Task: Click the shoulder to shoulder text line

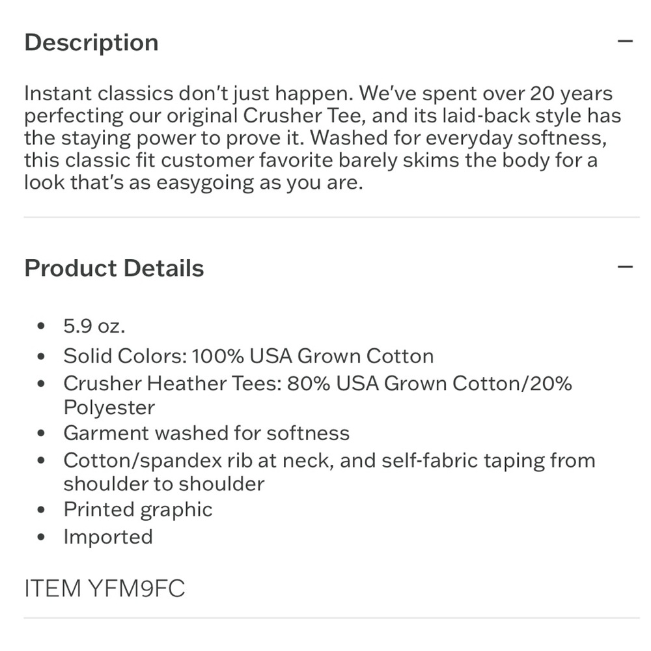Action: (x=164, y=484)
